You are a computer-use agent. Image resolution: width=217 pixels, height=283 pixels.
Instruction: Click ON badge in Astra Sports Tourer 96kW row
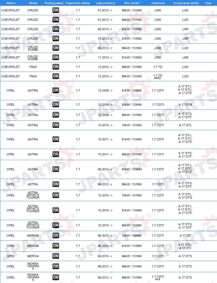pos(56,225)
